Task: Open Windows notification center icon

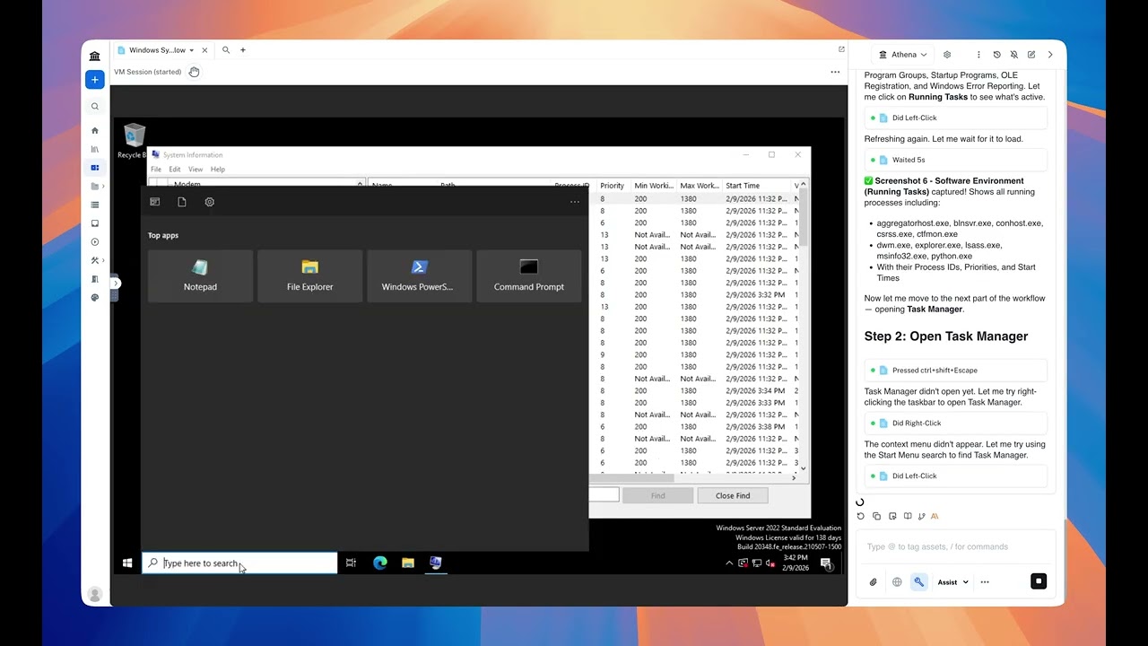Action: [x=827, y=563]
